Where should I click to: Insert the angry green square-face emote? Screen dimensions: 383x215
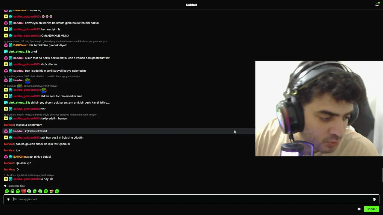tap(13, 191)
